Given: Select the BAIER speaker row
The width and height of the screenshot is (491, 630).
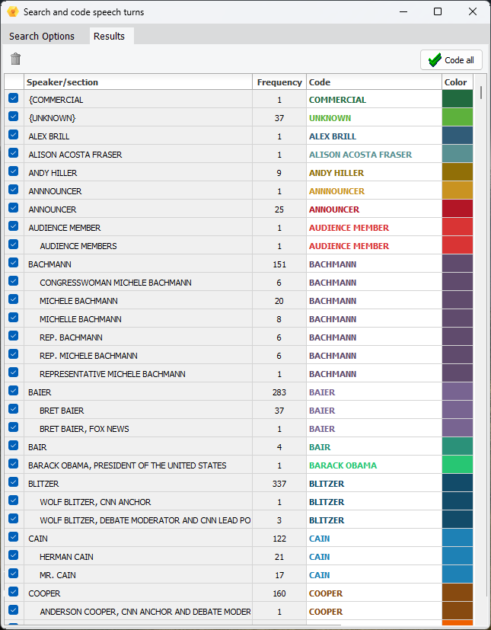Looking at the screenshot, I should coord(238,392).
